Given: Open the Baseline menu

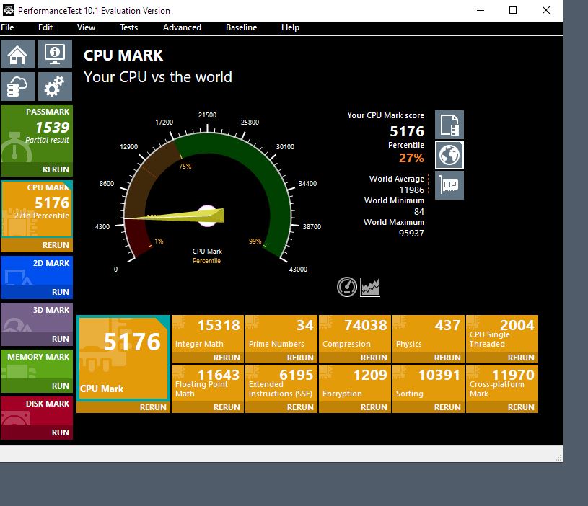Looking at the screenshot, I should click(x=241, y=27).
